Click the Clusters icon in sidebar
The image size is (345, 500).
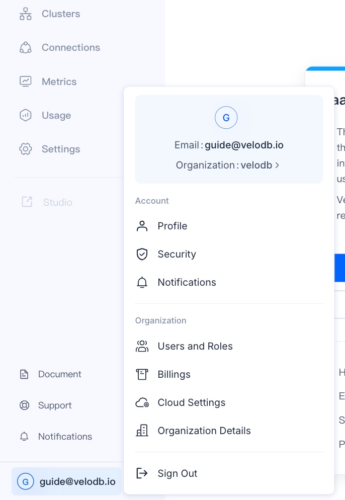25,14
